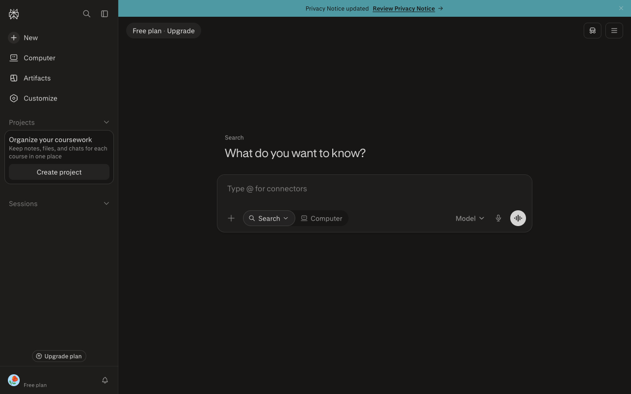Switch composer to Computer mode
Viewport: 631px width, 394px height.
pos(322,218)
